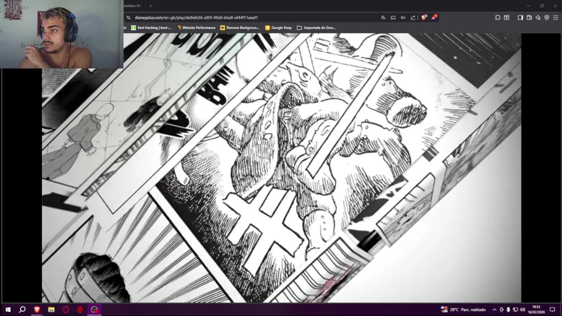This screenshot has height=316, width=562.
Task: Click the cast/screen icon in the address bar
Action: [x=393, y=18]
